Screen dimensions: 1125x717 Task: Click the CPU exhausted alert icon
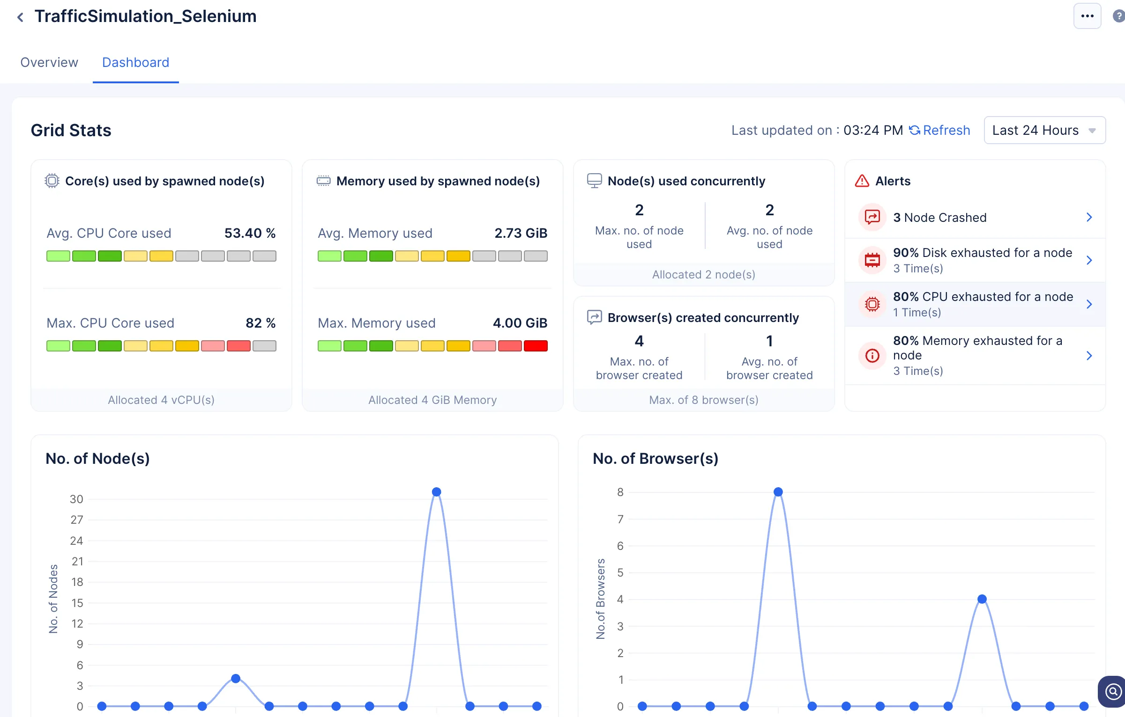(x=872, y=304)
